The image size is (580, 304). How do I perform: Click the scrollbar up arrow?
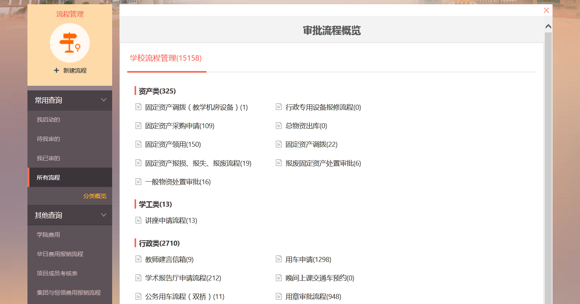[548, 26]
